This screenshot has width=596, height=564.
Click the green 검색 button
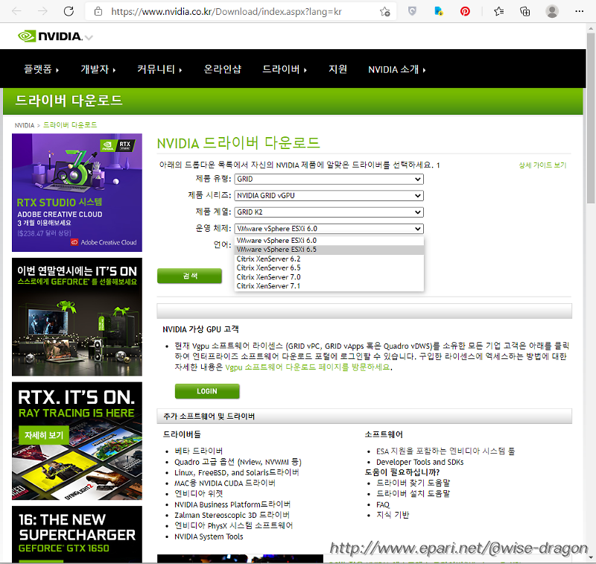[189, 276]
